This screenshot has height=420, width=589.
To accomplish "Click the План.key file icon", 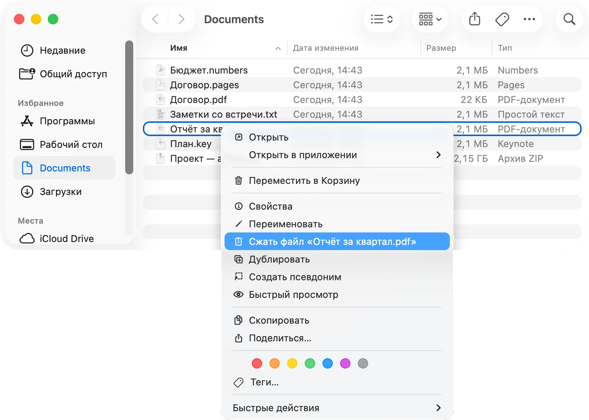I will click(x=161, y=143).
